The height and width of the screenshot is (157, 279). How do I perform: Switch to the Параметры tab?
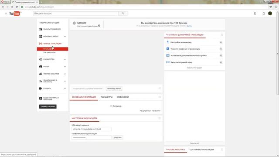pyautogui.click(x=106, y=97)
